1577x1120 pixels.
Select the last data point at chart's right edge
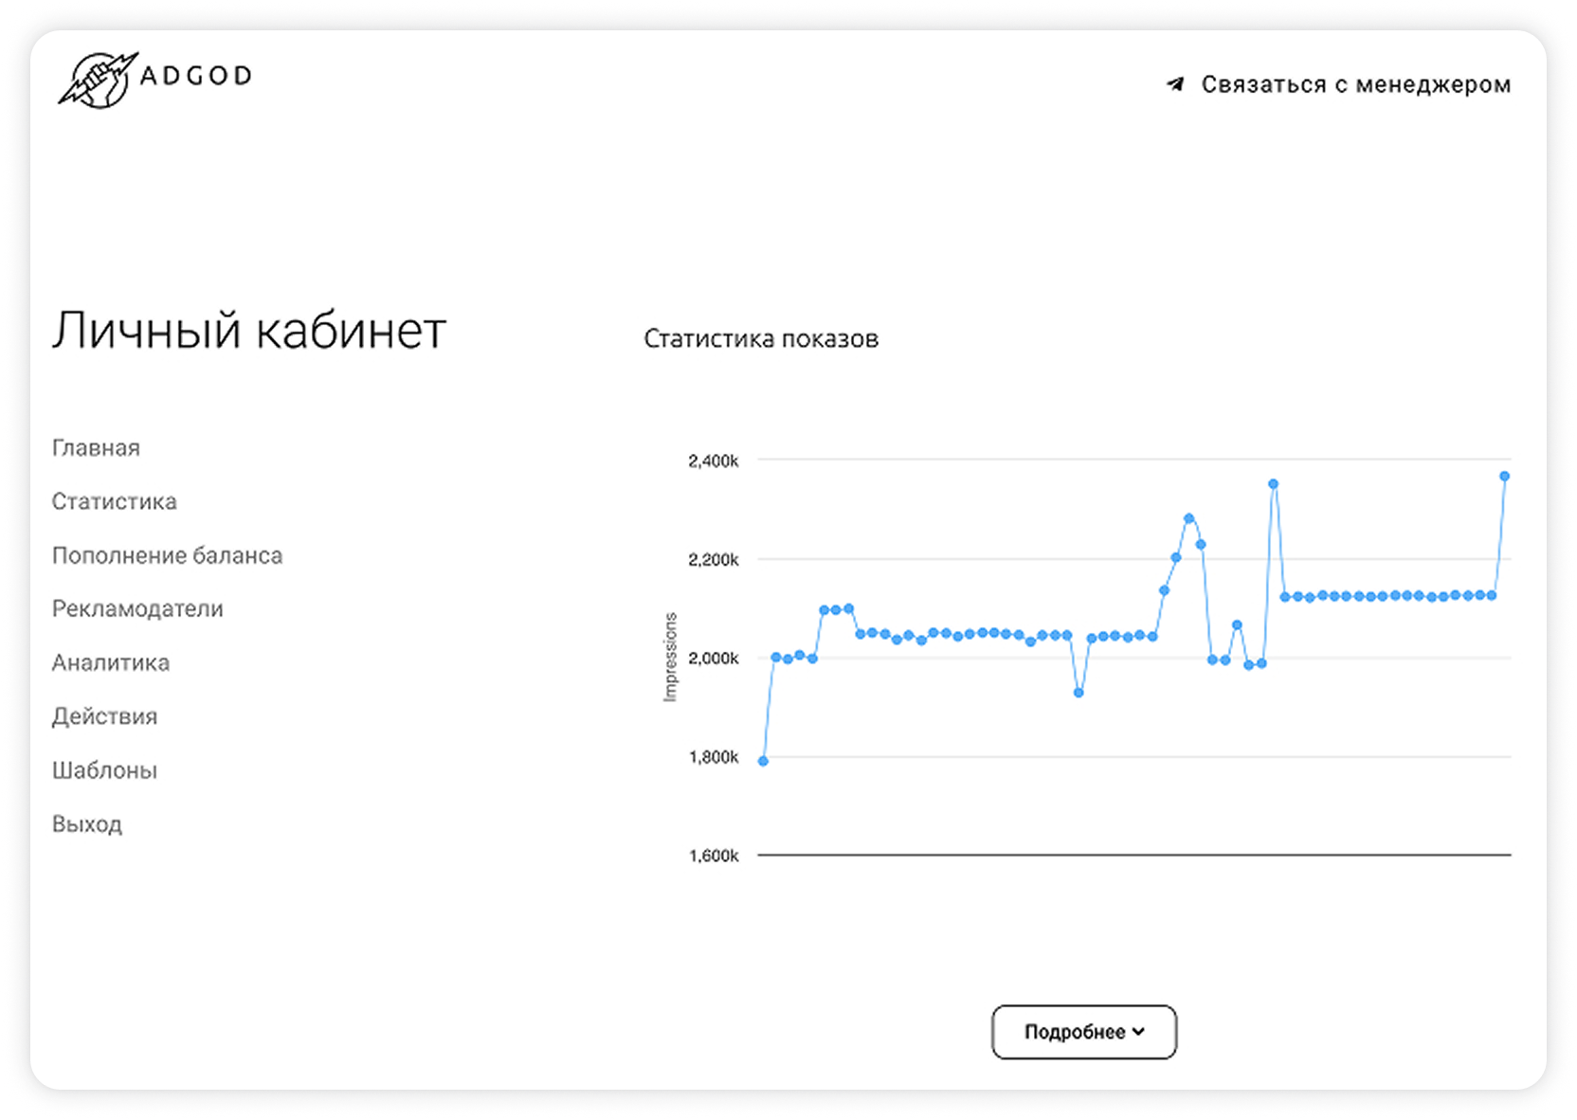tap(1504, 477)
